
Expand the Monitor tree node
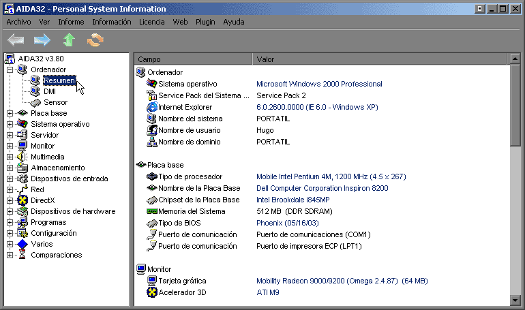(10, 146)
